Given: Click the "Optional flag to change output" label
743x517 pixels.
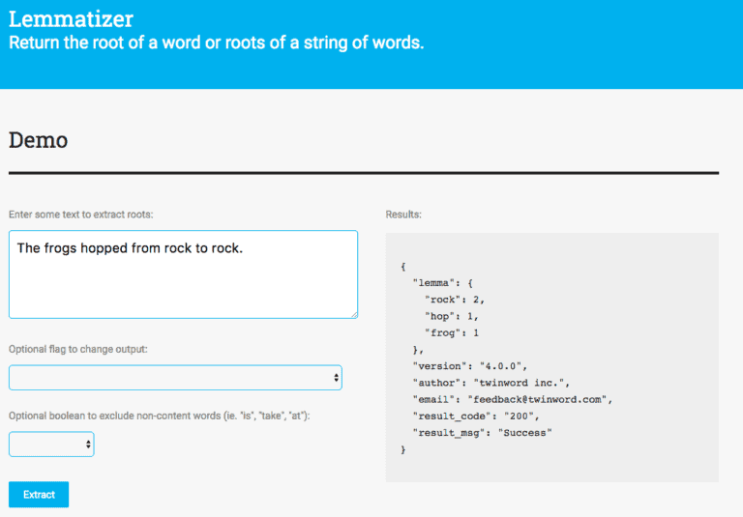Looking at the screenshot, I should [x=78, y=349].
